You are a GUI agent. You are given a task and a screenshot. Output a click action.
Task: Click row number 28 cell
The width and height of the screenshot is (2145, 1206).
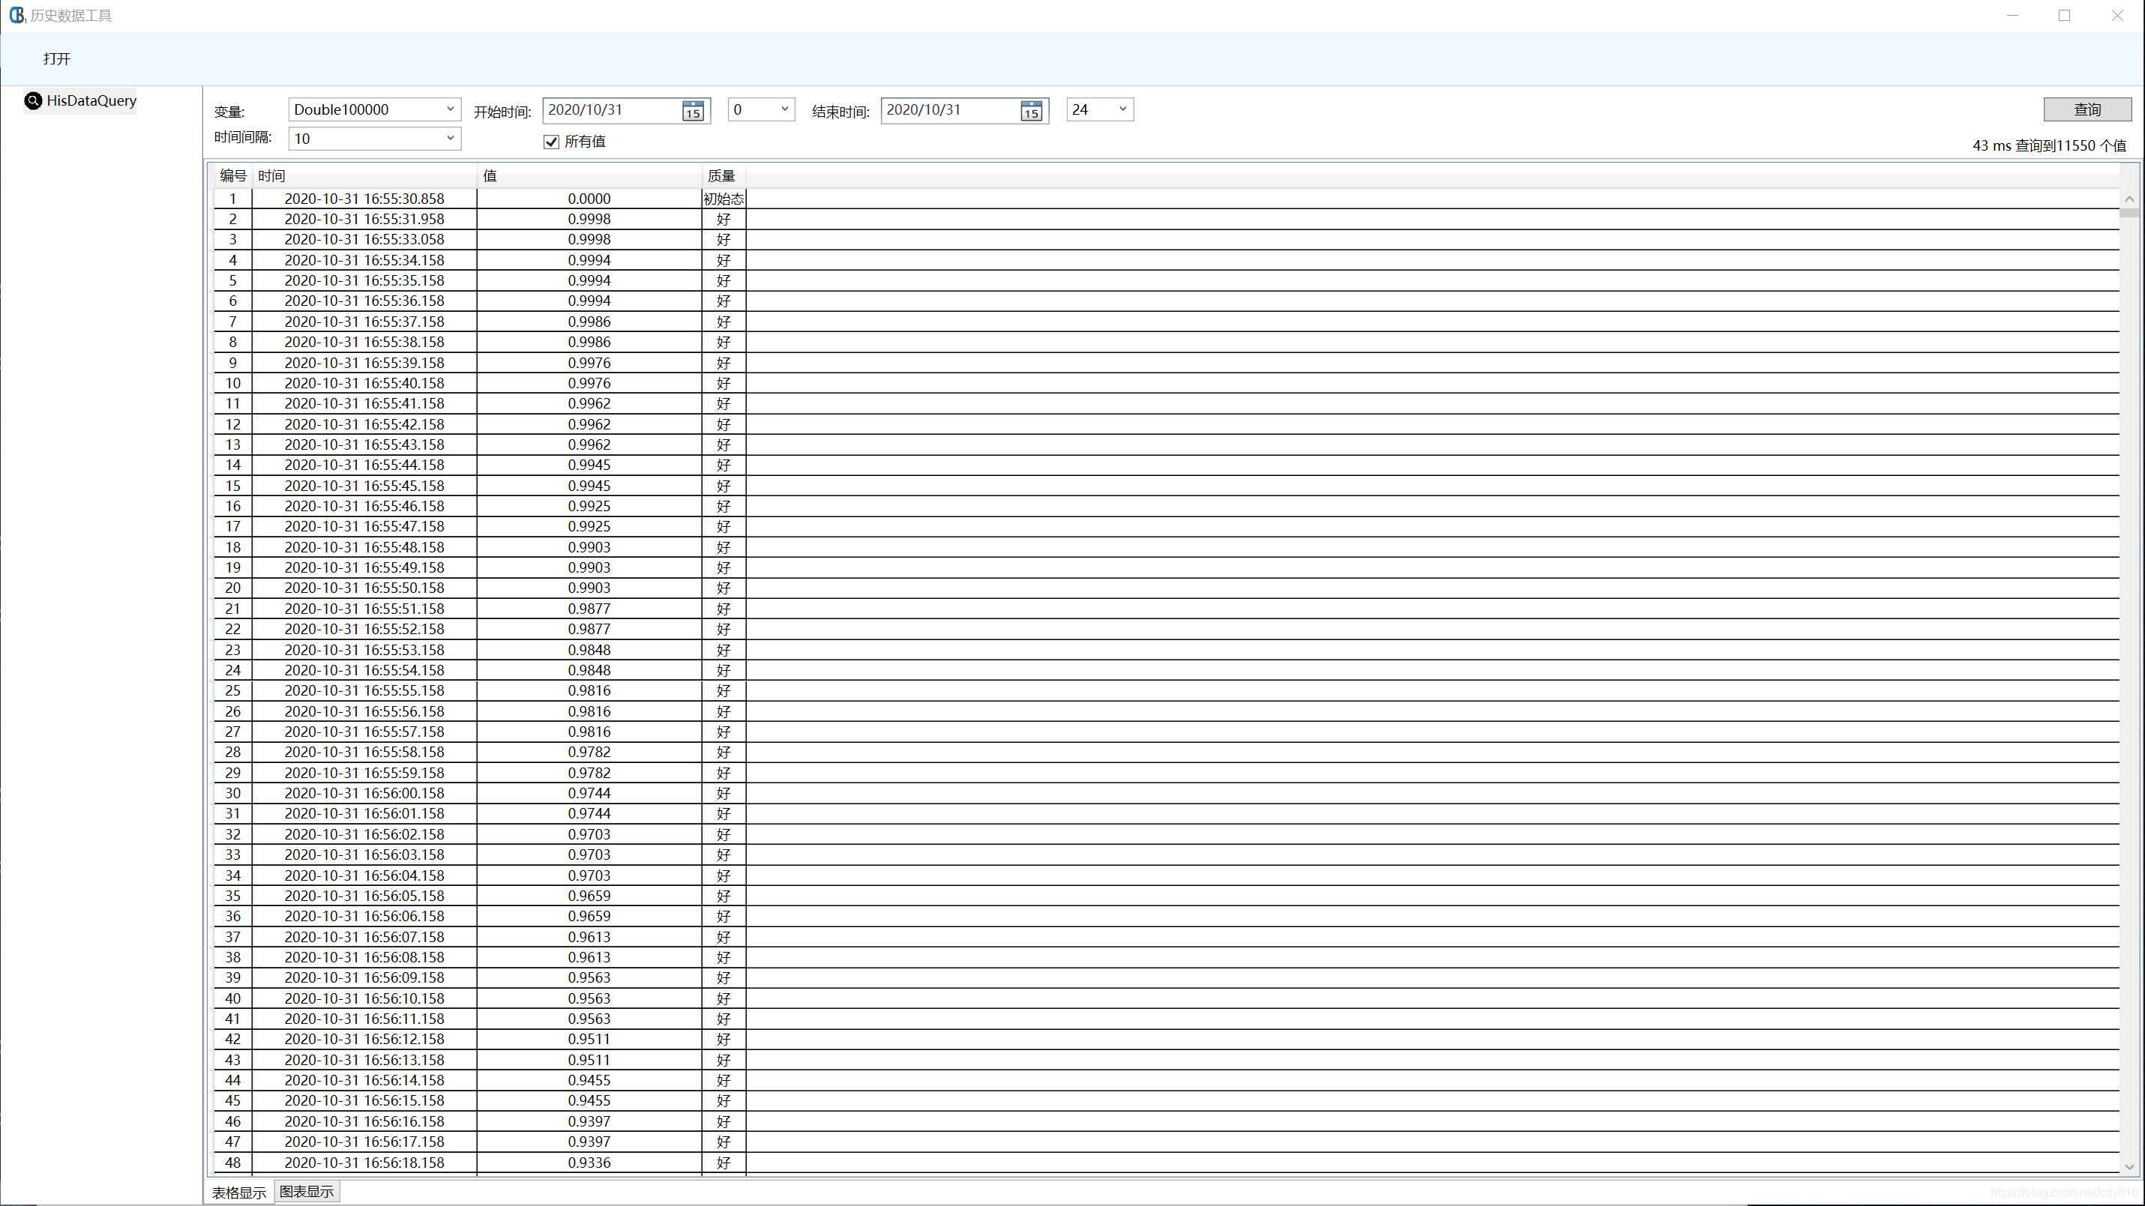click(233, 753)
